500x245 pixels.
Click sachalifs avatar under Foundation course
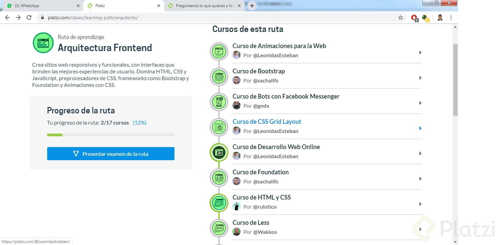[237, 181]
